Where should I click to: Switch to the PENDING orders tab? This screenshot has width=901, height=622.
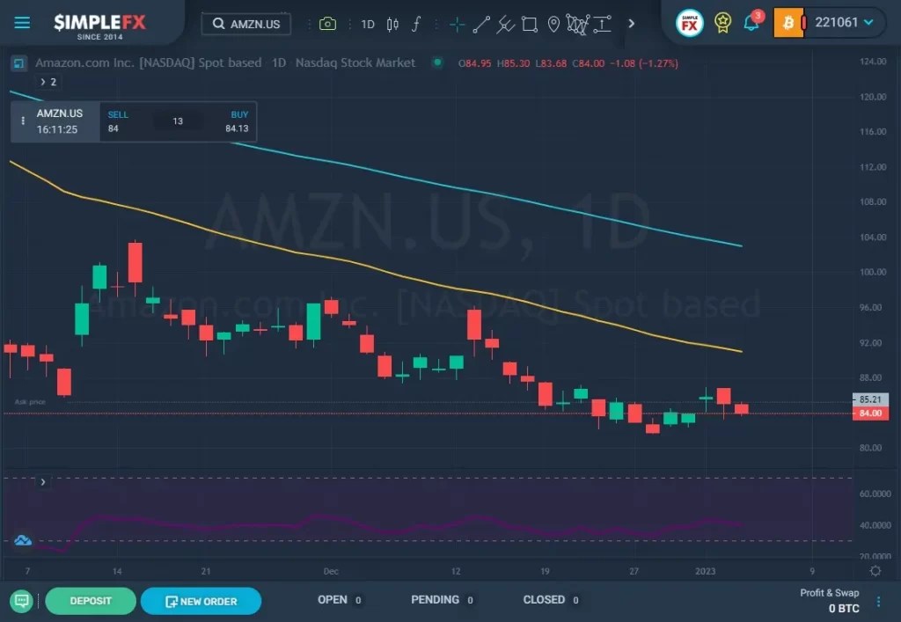click(434, 599)
